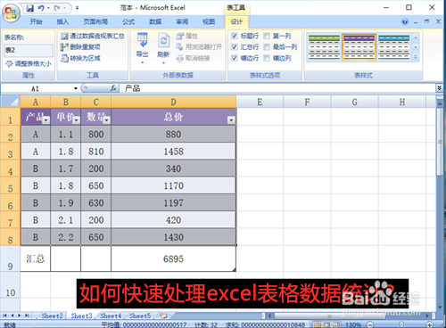Click the Select All corner of the sheet
Screen dimensions: 446x328
point(11,102)
